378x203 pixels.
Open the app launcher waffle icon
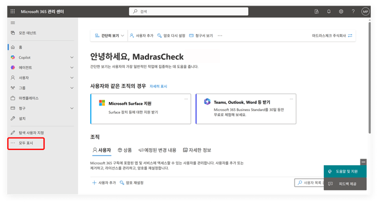click(13, 11)
